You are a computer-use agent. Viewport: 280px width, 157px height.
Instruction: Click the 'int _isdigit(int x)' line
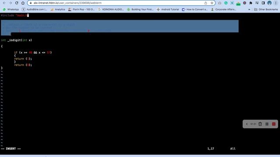click(17, 40)
